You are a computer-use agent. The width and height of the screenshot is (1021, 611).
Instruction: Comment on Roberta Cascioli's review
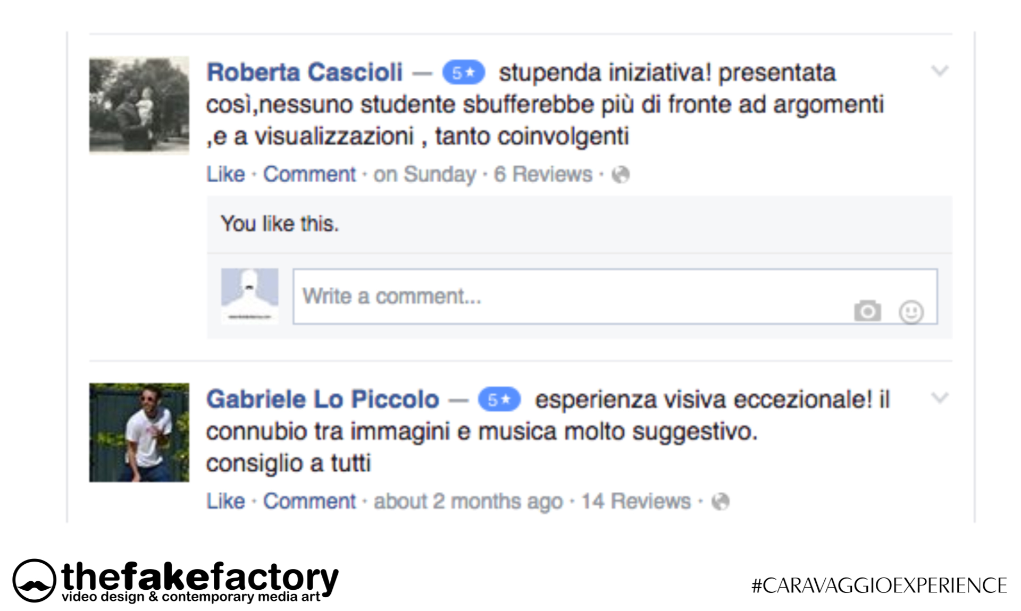(x=309, y=174)
